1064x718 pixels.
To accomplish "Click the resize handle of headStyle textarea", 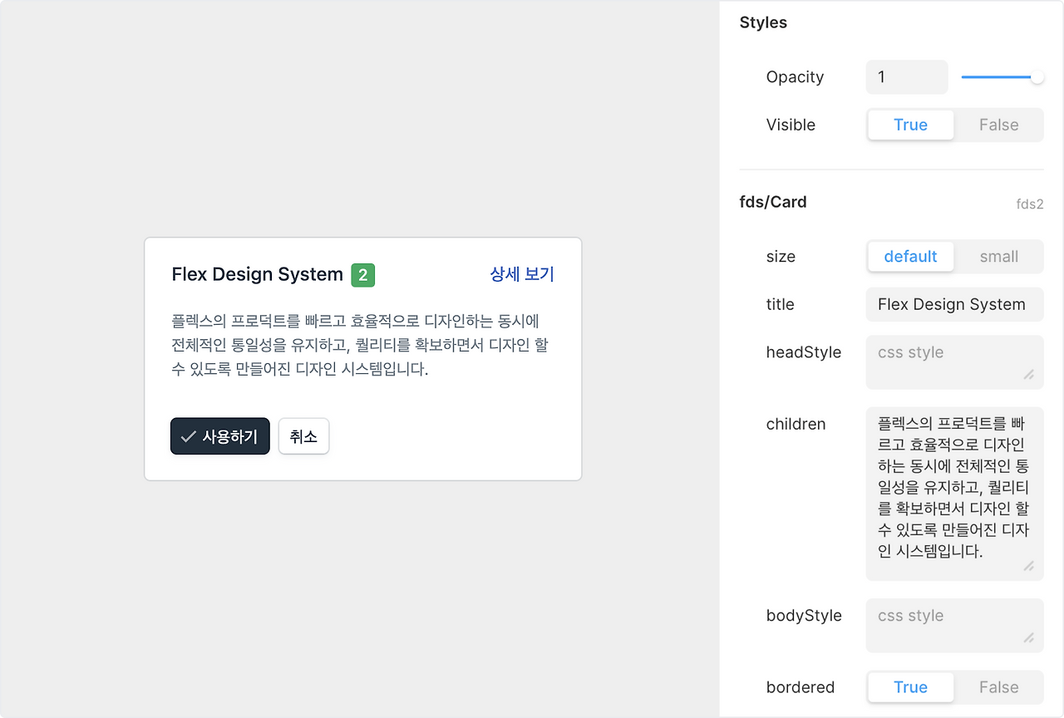I will point(1028,375).
